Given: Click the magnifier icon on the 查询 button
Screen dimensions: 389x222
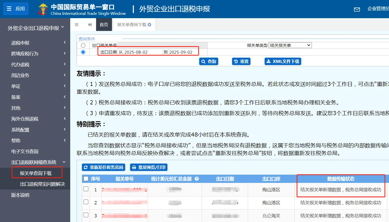Looking at the screenshot, I should pyautogui.click(x=203, y=61).
